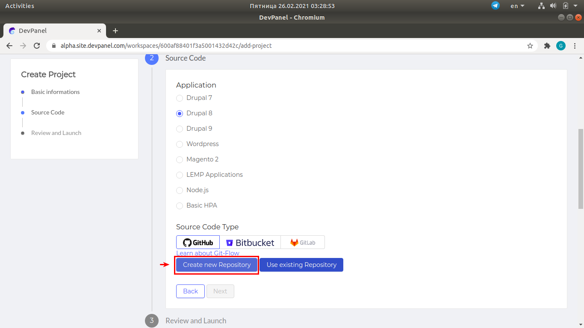Switch to the DevPanel browser tab
Image resolution: width=584 pixels, height=328 pixels.
click(x=51, y=30)
